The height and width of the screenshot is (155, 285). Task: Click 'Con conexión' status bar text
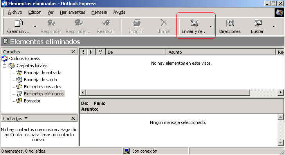pos(144,151)
